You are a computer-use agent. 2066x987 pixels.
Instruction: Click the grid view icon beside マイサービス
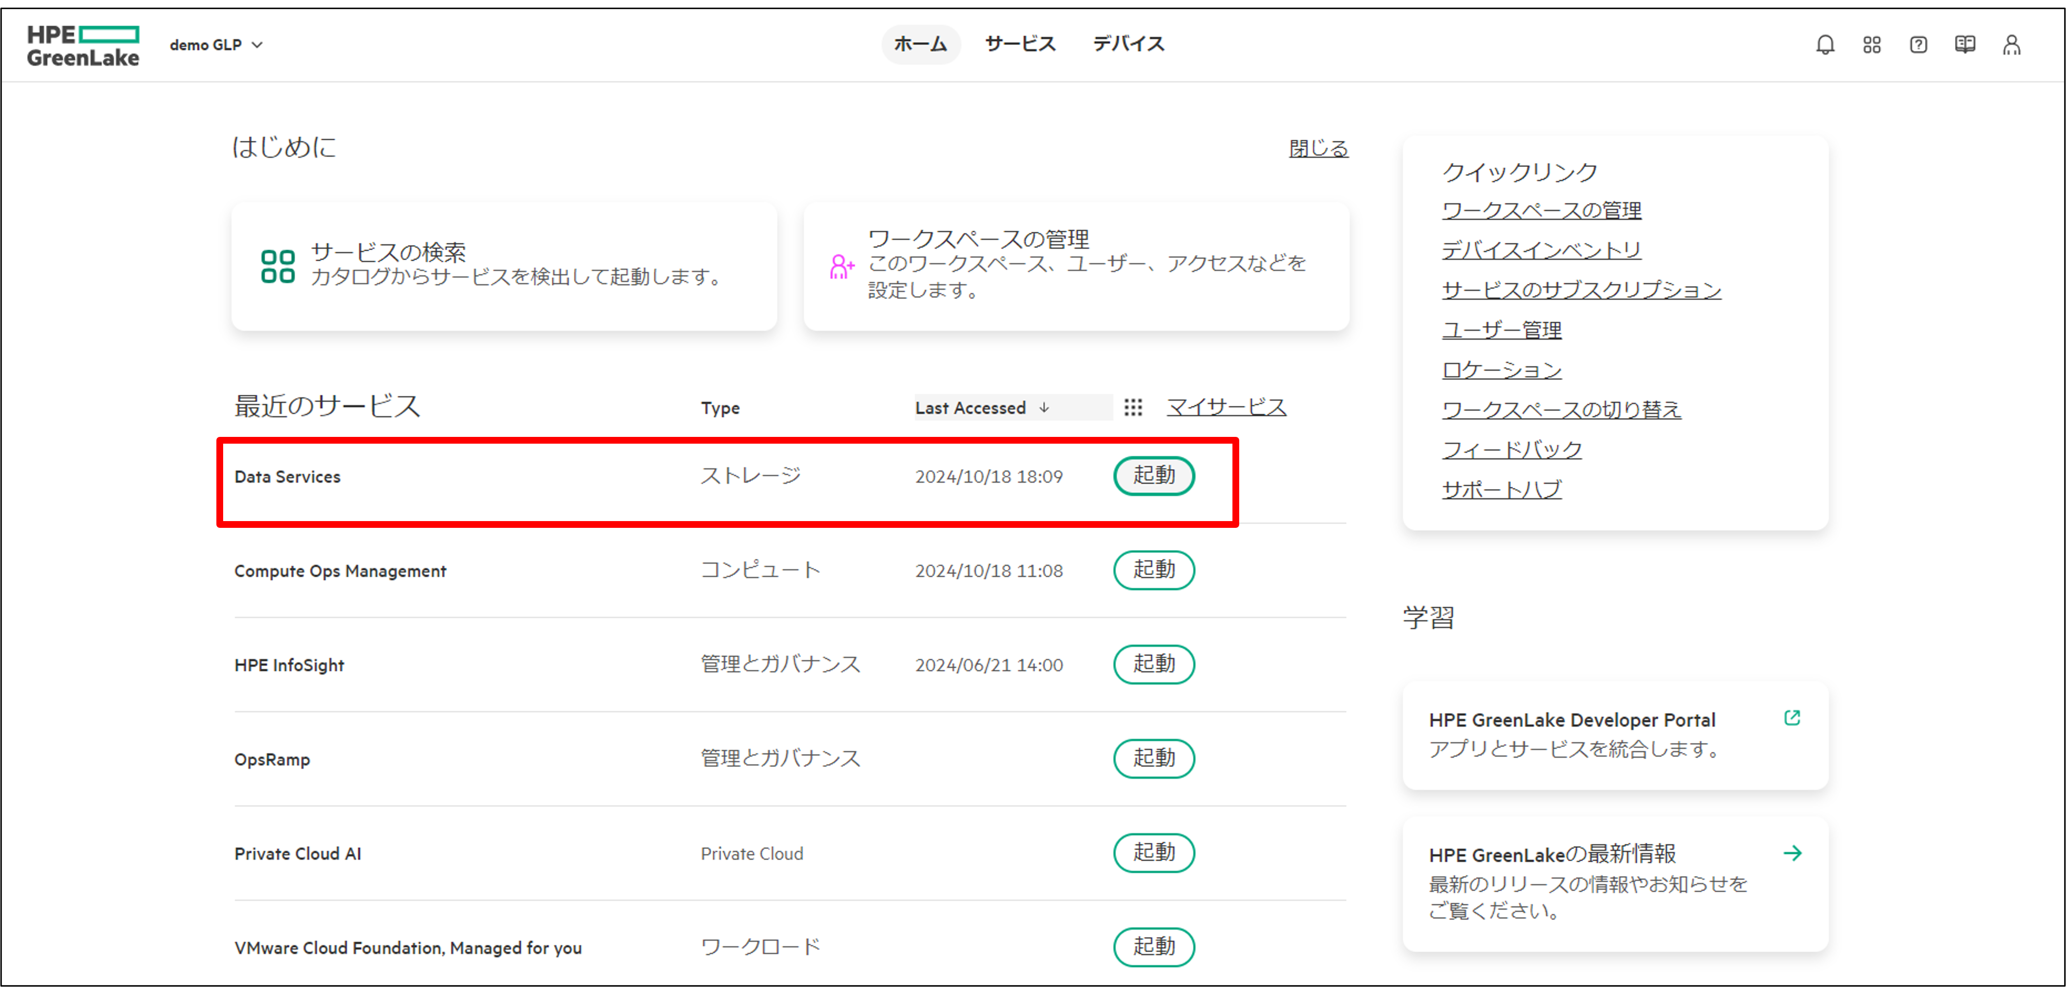tap(1132, 407)
